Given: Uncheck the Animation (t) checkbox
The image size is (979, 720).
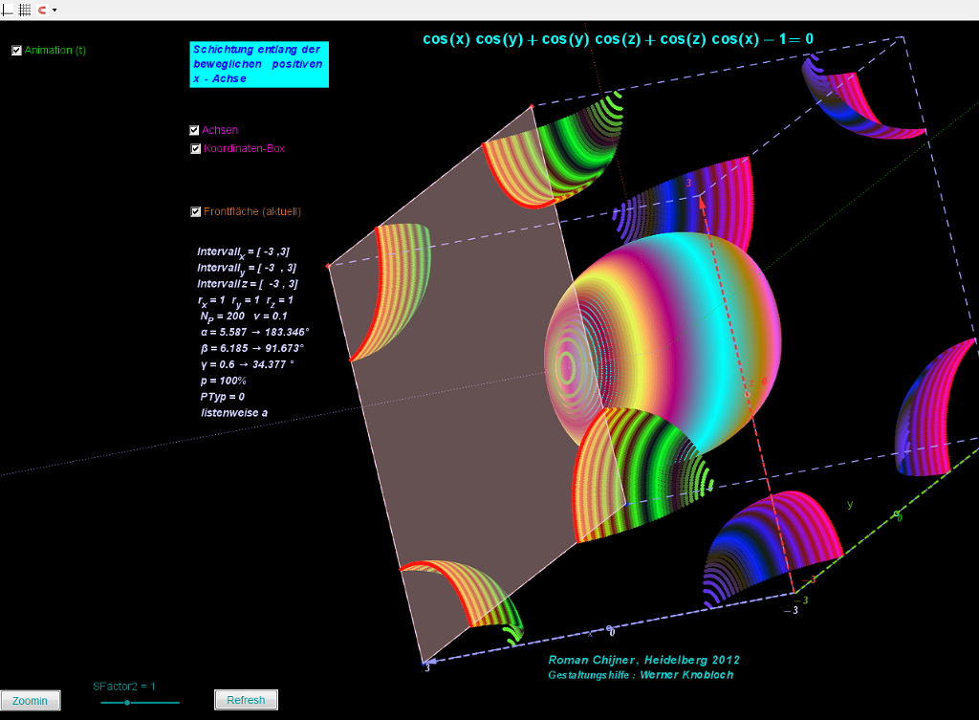Looking at the screenshot, I should point(16,51).
